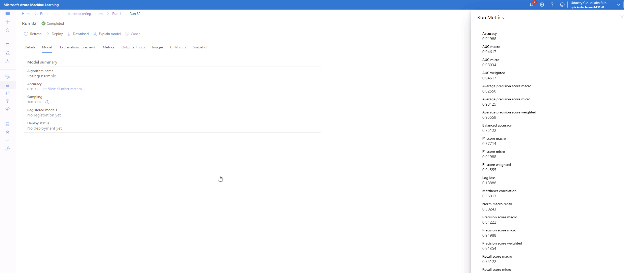Close the Run Metrics panel
This screenshot has height=273, width=624.
[622, 17]
